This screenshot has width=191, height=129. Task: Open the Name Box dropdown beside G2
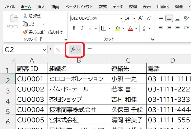click(45, 50)
